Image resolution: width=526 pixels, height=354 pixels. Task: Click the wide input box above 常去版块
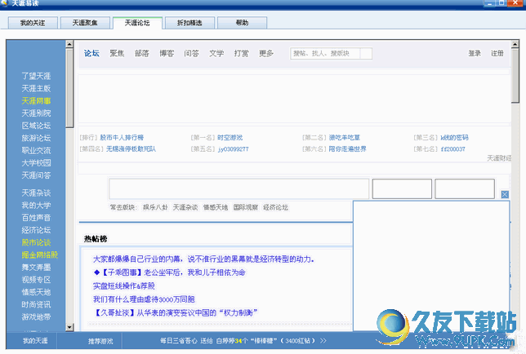coord(238,188)
